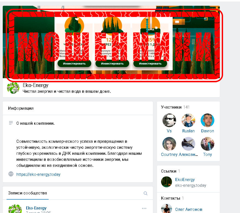Click the globe icon beside website link
The height and width of the screenshot is (213, 240).
(11, 174)
